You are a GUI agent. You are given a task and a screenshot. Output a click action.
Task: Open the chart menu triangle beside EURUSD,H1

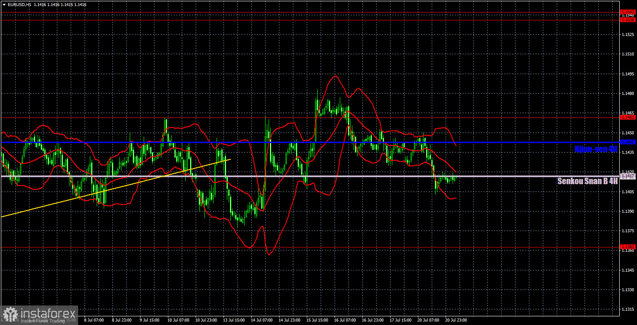tap(4, 4)
